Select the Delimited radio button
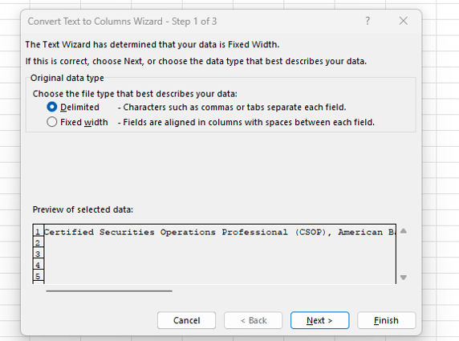The image size is (459, 341). tap(52, 108)
